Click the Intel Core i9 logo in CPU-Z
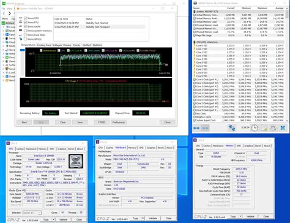Image resolution: width=290 pixels, height=223 pixels. point(76,161)
